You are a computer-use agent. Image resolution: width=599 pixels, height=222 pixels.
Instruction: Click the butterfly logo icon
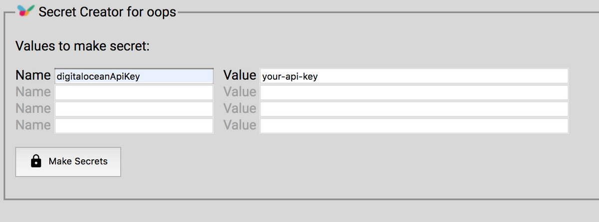(x=26, y=11)
